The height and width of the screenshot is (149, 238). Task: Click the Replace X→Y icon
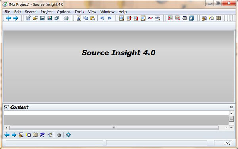coord(150,18)
